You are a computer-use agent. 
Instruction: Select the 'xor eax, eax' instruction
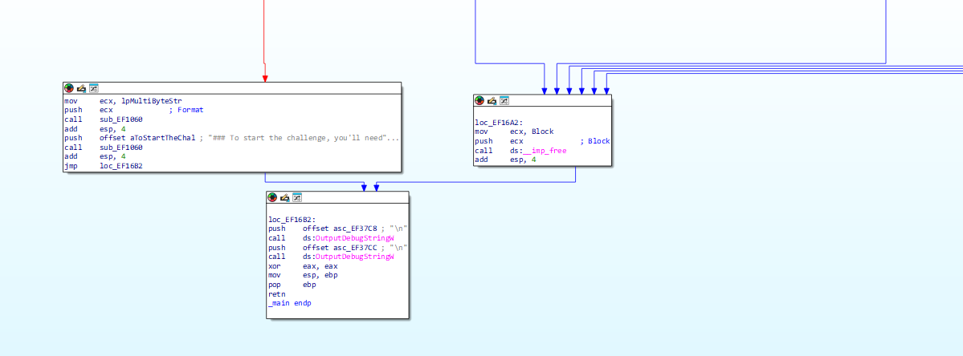[303, 266]
